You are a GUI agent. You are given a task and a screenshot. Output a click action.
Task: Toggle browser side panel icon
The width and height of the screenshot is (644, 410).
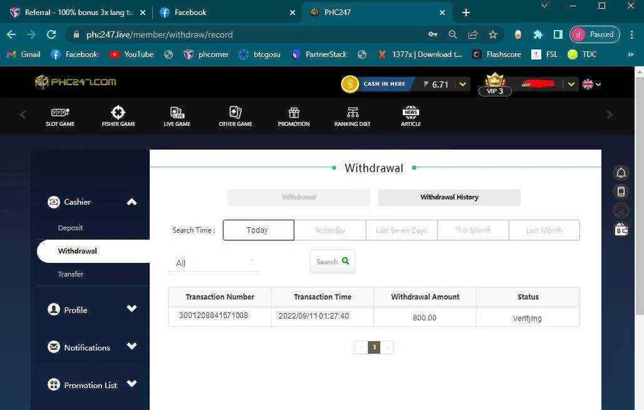coord(558,34)
